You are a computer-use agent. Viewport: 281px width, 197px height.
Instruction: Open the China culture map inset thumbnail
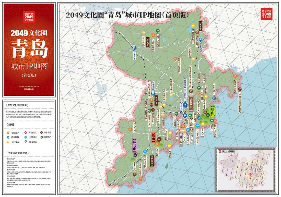click(x=246, y=169)
